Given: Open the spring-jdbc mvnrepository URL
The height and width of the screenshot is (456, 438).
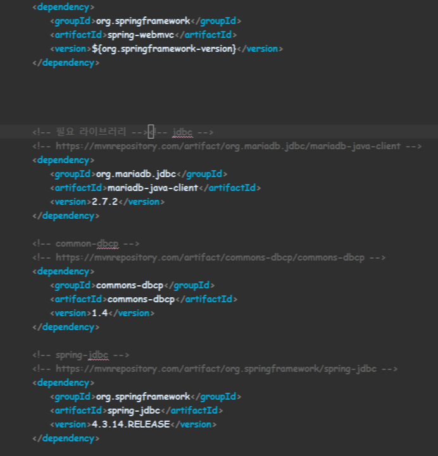Looking at the screenshot, I should [x=216, y=369].
